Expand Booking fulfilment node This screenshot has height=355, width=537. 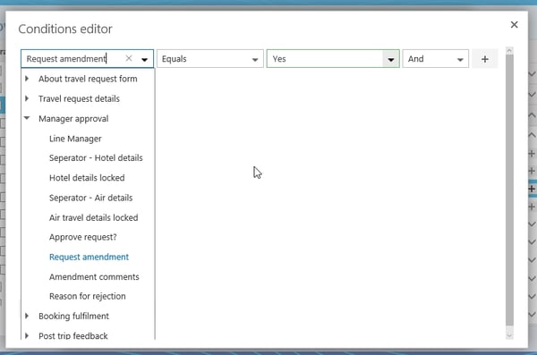point(27,316)
